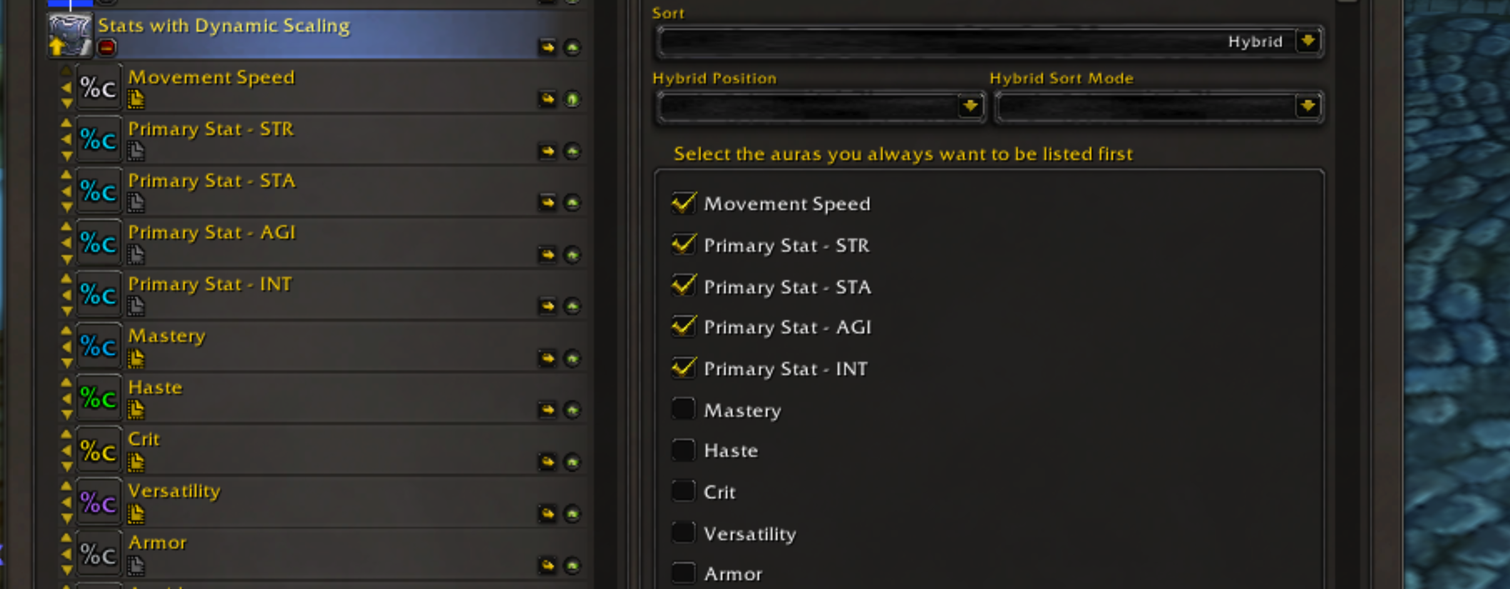Click the Stats with Dynamic Scaling chestplate icon
Screen dimensions: 1510x589
click(x=69, y=36)
